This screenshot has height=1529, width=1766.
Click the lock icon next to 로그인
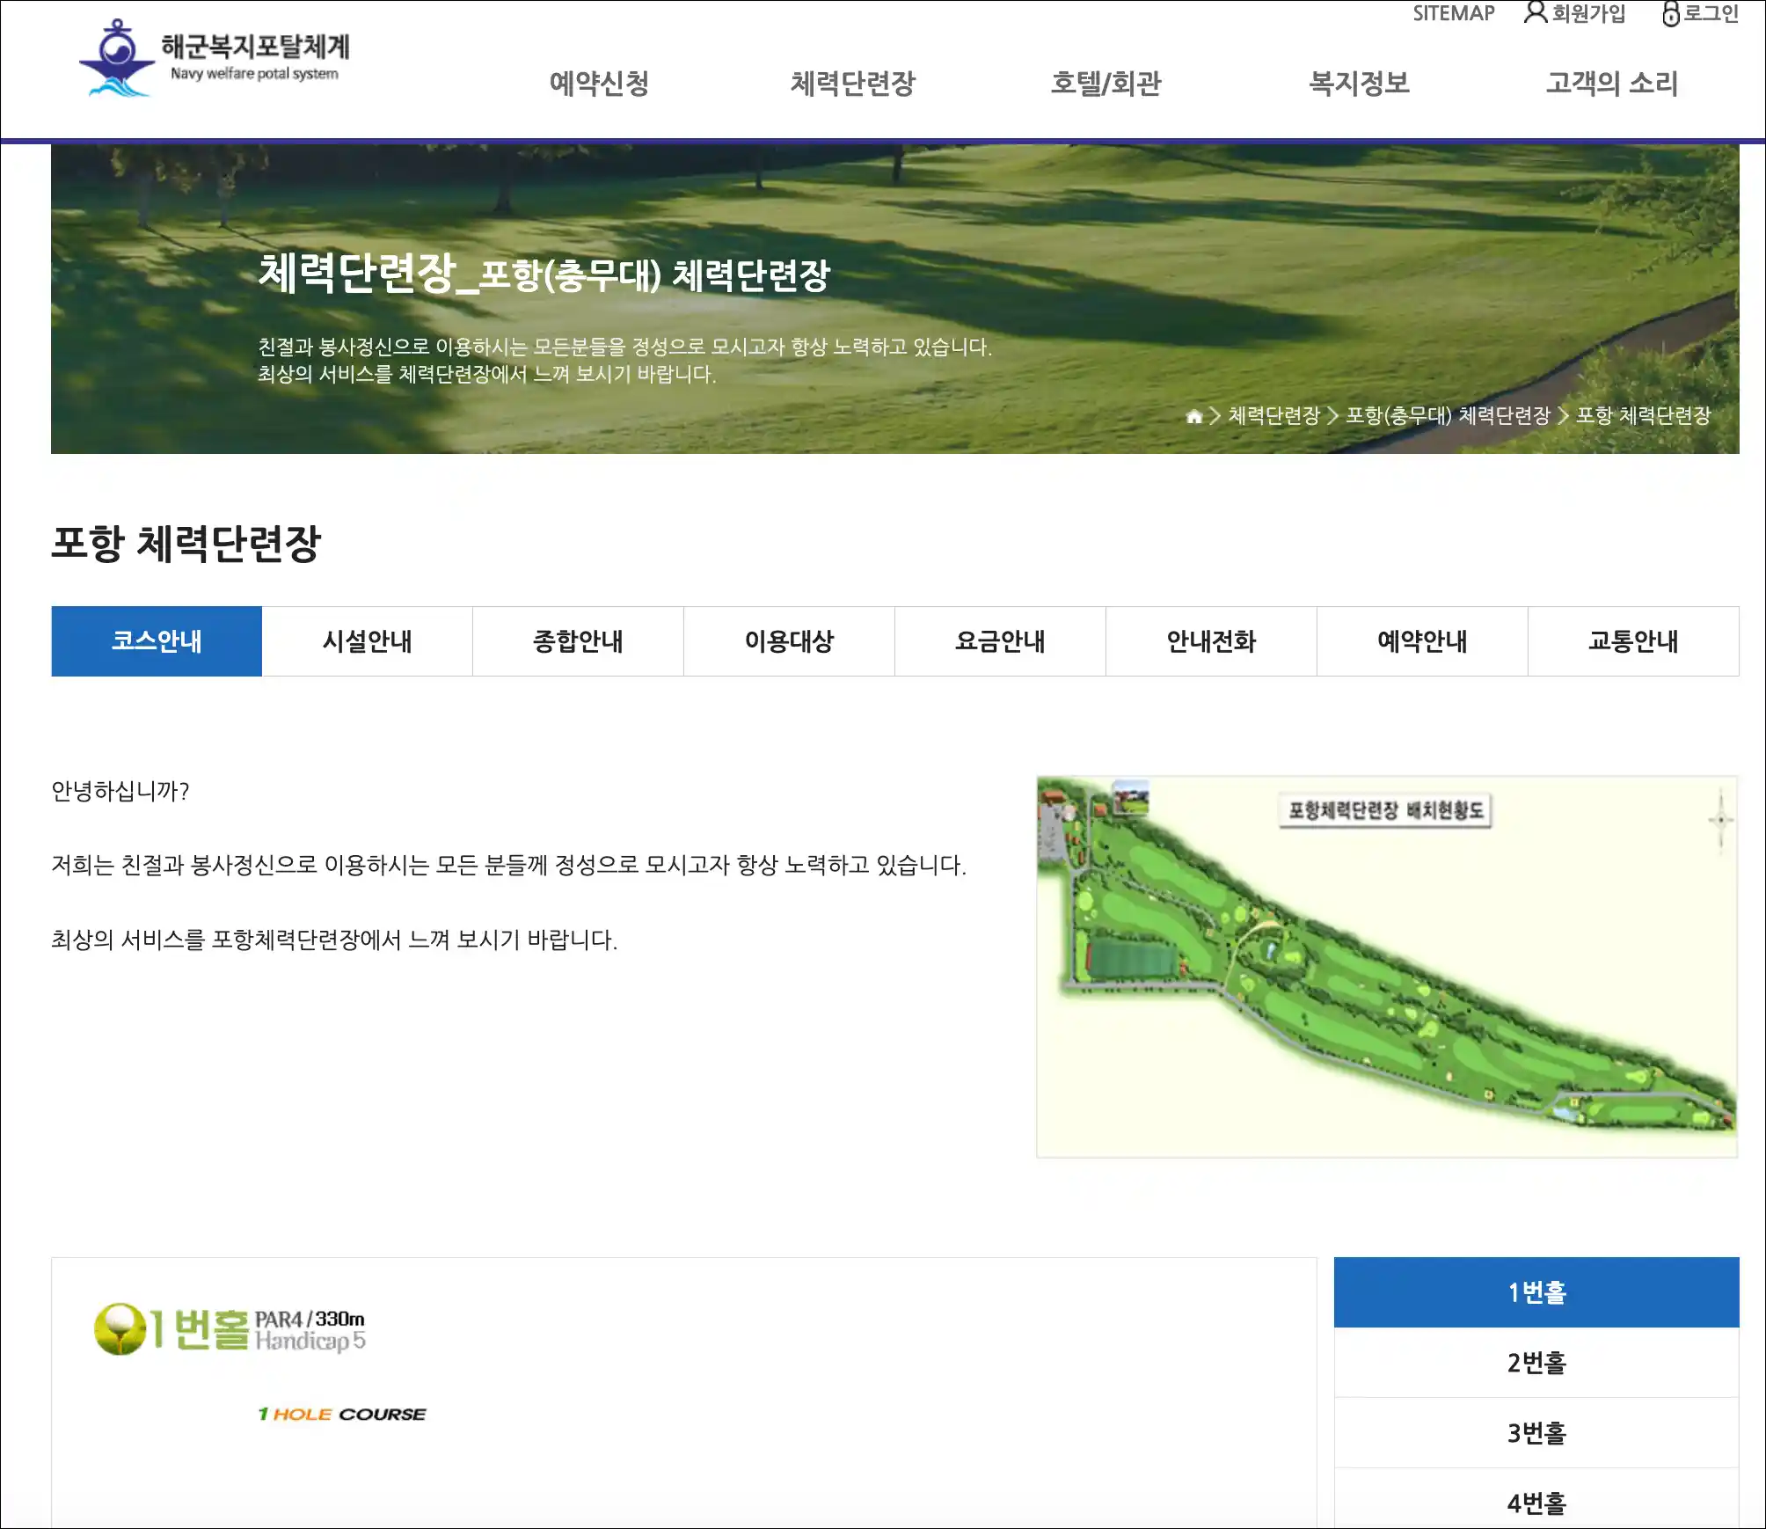click(x=1670, y=14)
